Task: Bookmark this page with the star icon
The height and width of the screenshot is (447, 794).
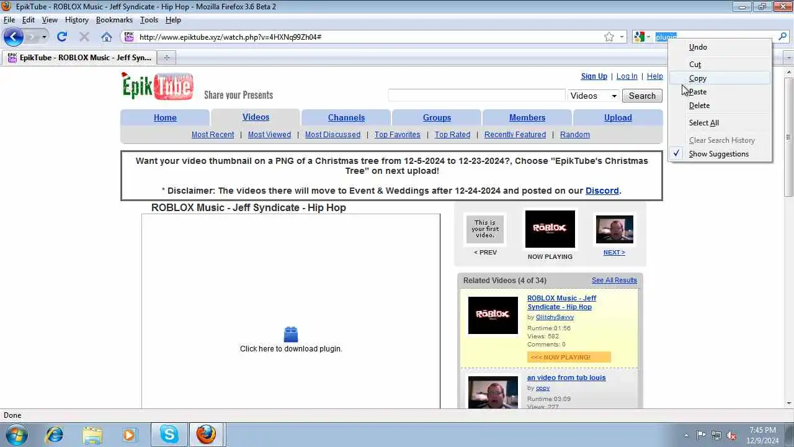Action: pos(609,37)
